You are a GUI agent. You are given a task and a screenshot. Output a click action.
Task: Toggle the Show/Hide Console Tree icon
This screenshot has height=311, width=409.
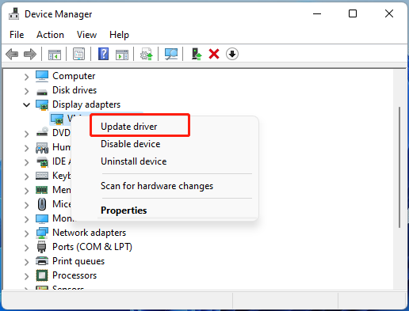55,55
